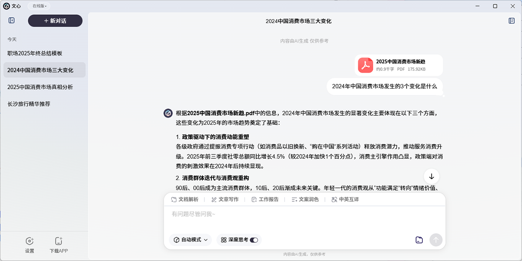
Task: Click the Wenxin app logo
Action: pyautogui.click(x=7, y=6)
